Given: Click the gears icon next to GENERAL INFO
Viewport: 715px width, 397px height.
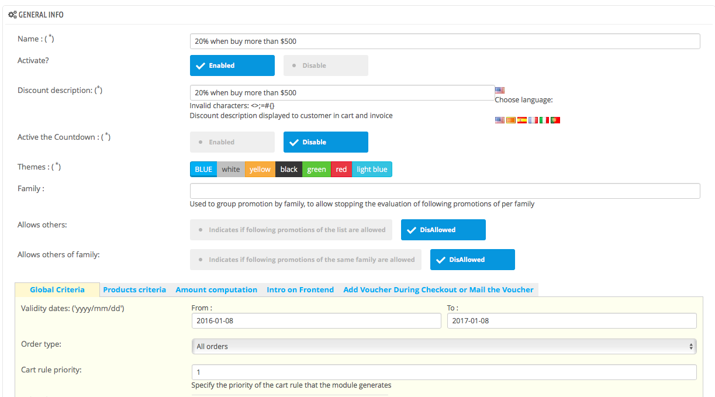Looking at the screenshot, I should (12, 14).
